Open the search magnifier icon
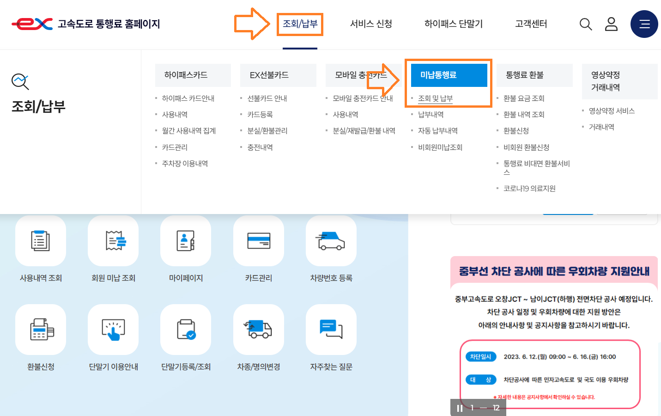Viewport: 661px width, 416px height. tap(585, 24)
